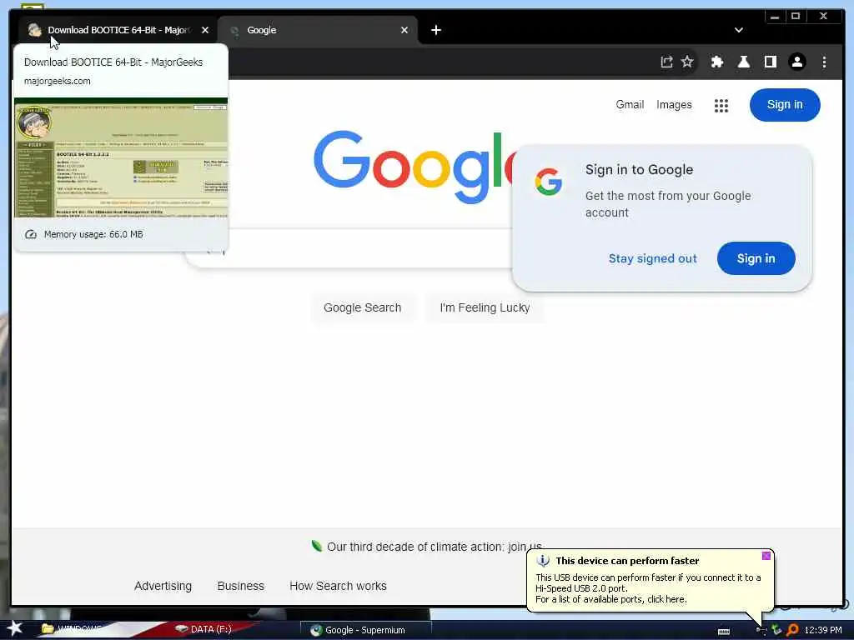This screenshot has height=640, width=854.
Task: Open the WINDOWS folder taskbar item
Action: coord(72,629)
